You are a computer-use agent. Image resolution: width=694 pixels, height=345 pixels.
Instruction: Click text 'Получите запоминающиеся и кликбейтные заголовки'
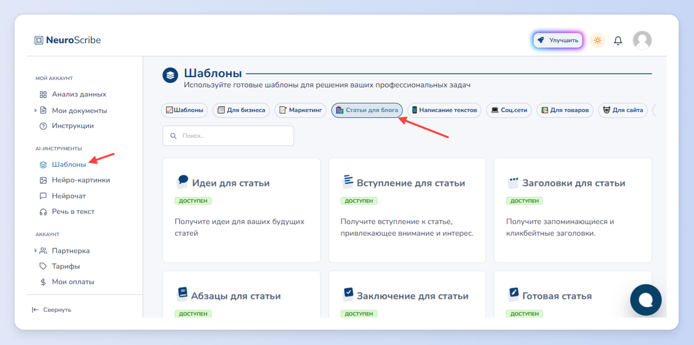pyautogui.click(x=560, y=228)
